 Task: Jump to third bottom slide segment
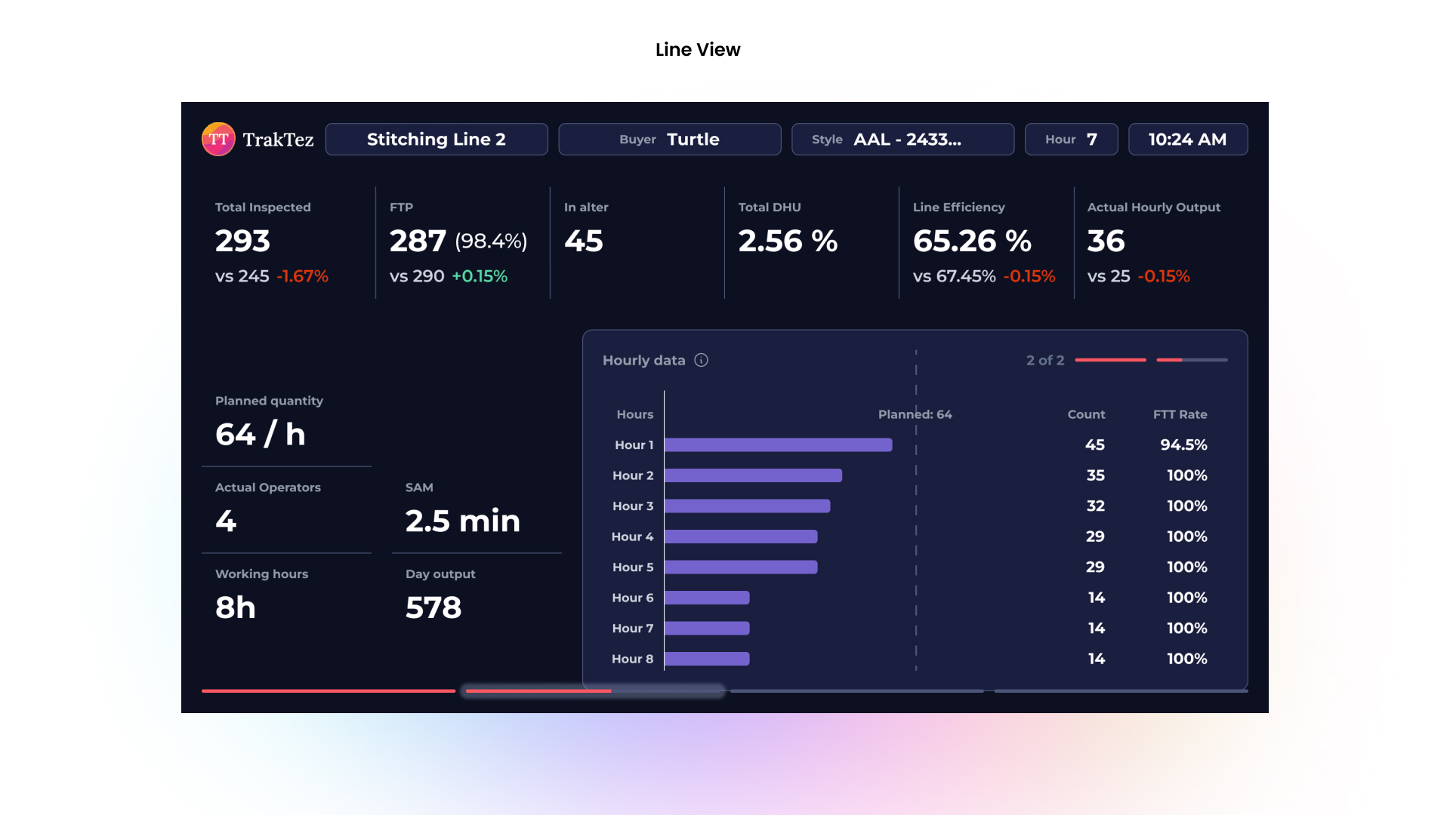(856, 690)
